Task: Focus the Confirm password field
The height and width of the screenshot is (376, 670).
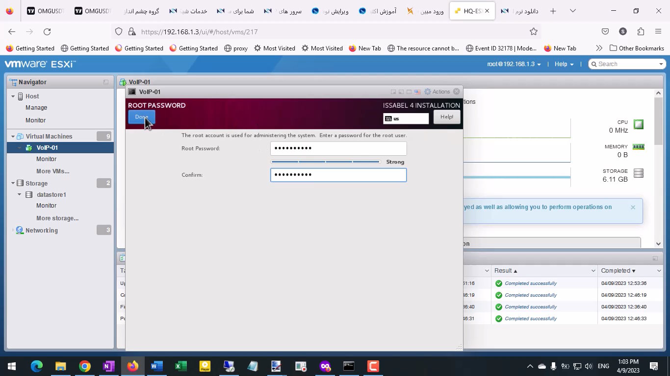Action: [x=338, y=175]
